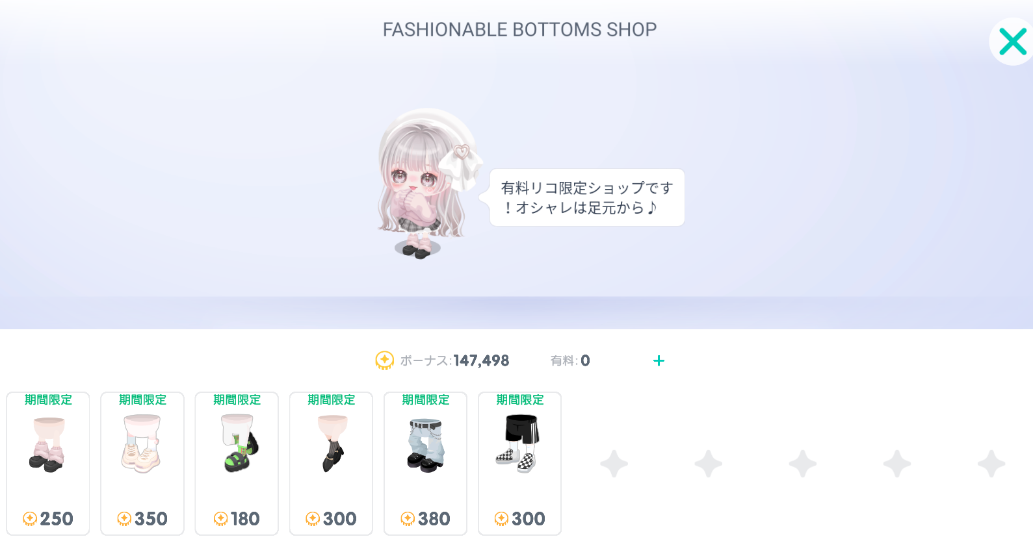Click the paid coin balance 有料: 0

[570, 360]
